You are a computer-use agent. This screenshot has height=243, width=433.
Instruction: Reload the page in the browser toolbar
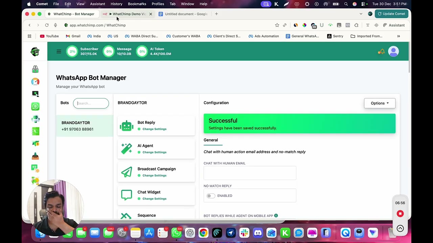(x=47, y=25)
